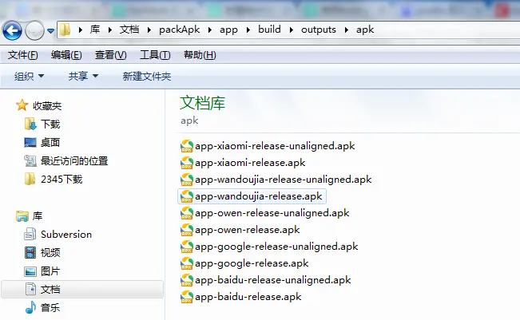Open 下载 in favorites
This screenshot has width=520, height=320.
[50, 124]
